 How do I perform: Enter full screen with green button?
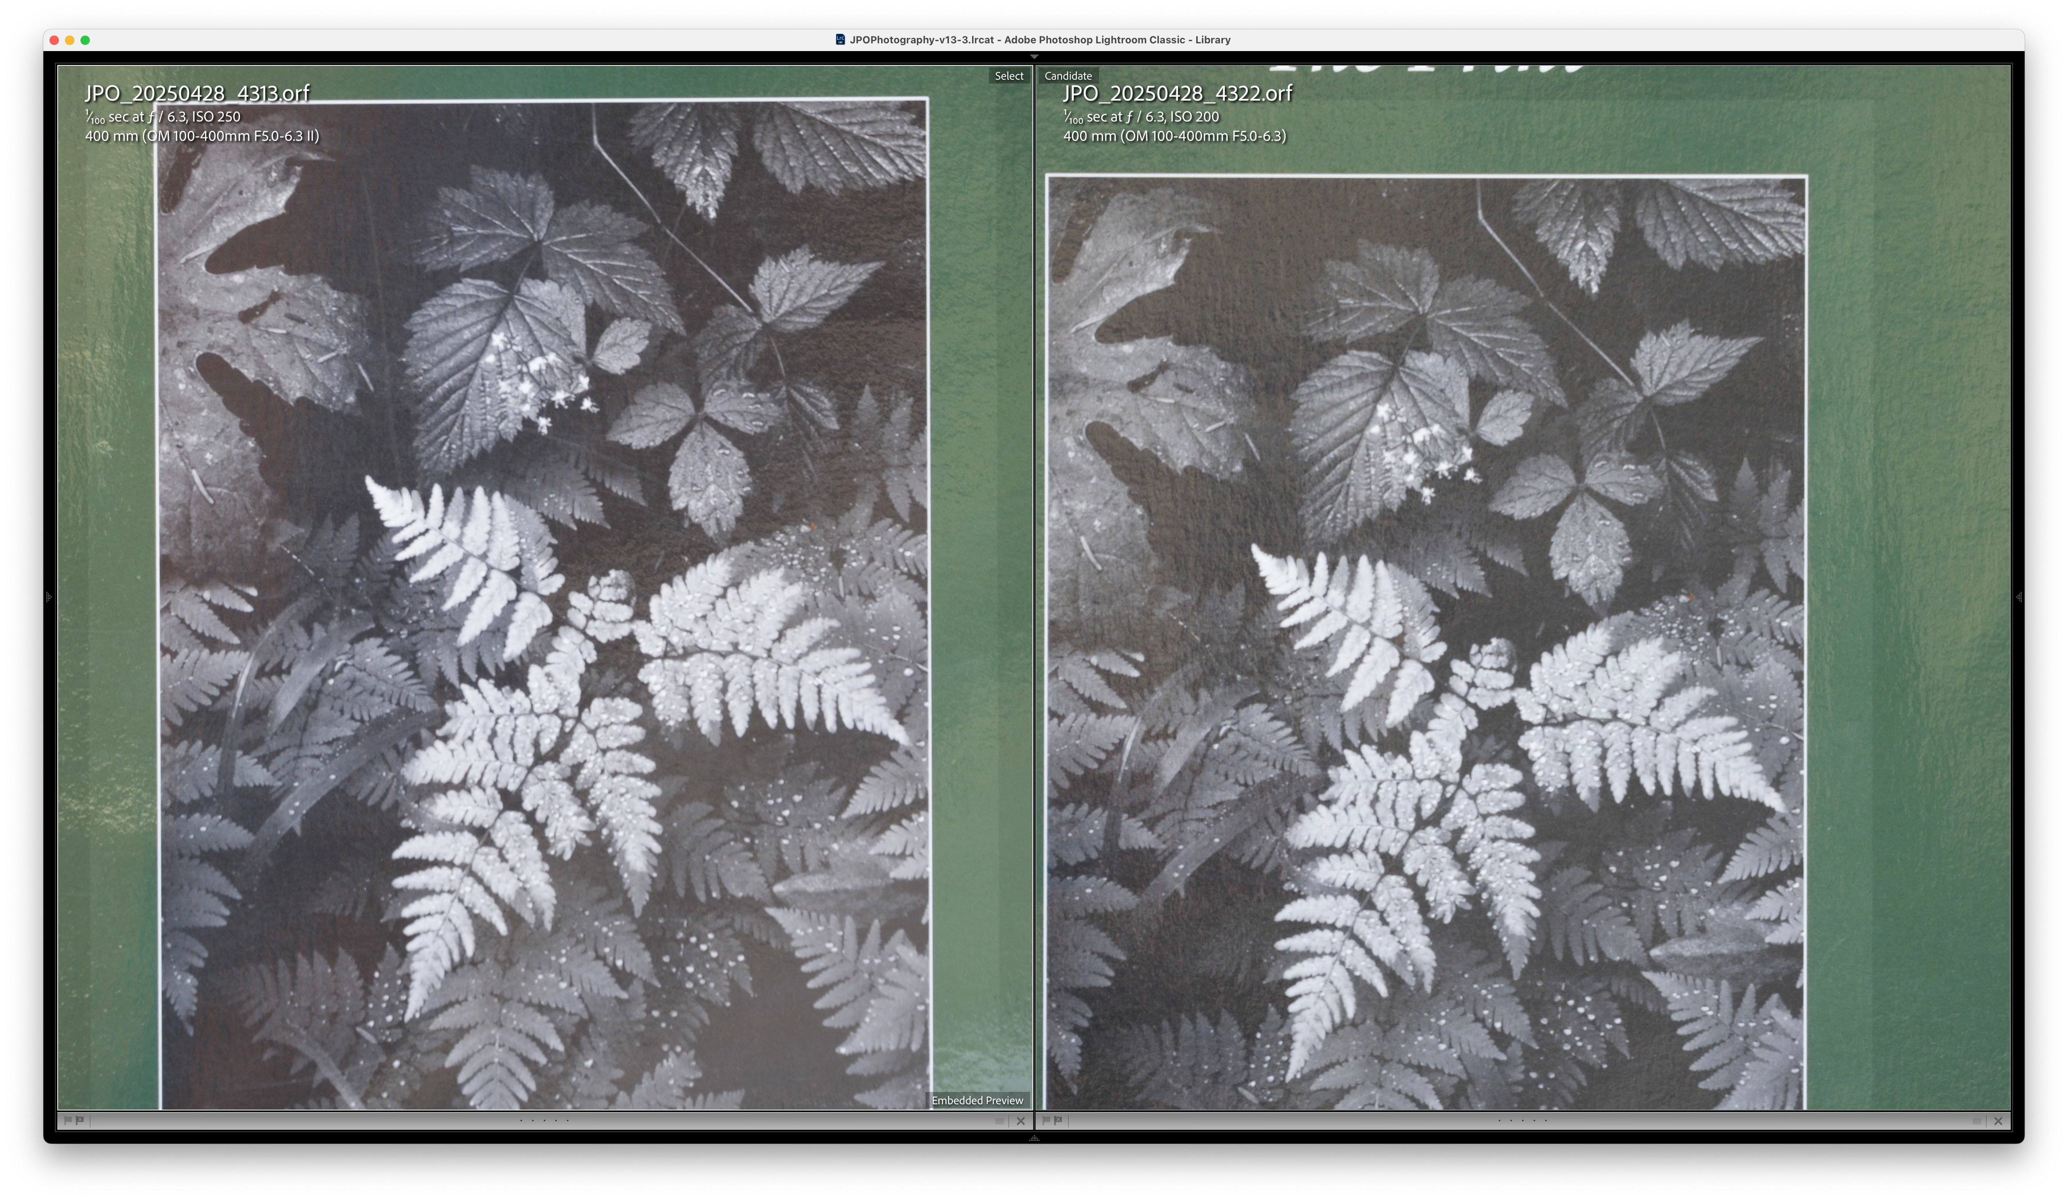pos(86,40)
